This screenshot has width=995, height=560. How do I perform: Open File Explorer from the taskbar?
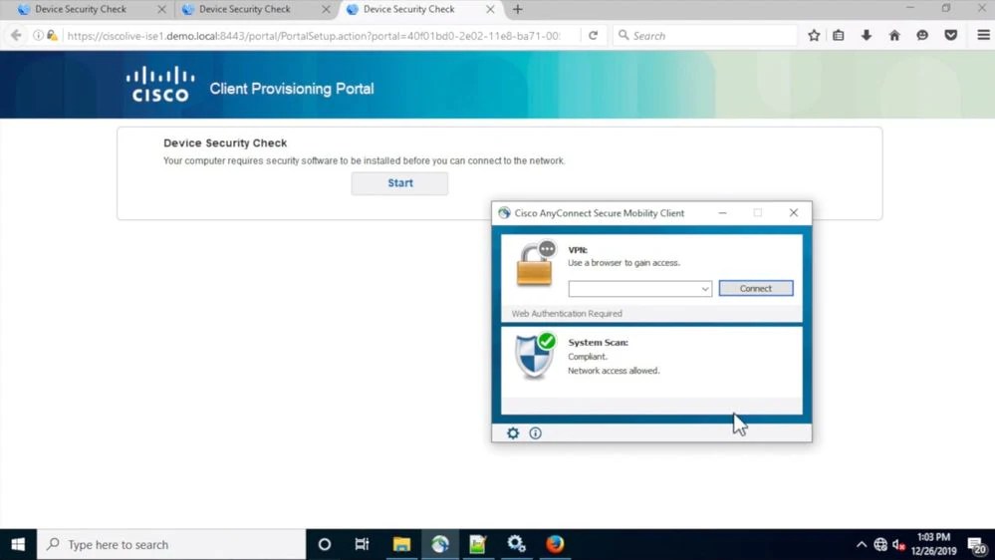click(x=401, y=544)
